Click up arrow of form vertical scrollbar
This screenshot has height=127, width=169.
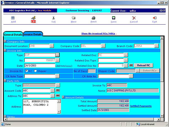tap(162, 38)
